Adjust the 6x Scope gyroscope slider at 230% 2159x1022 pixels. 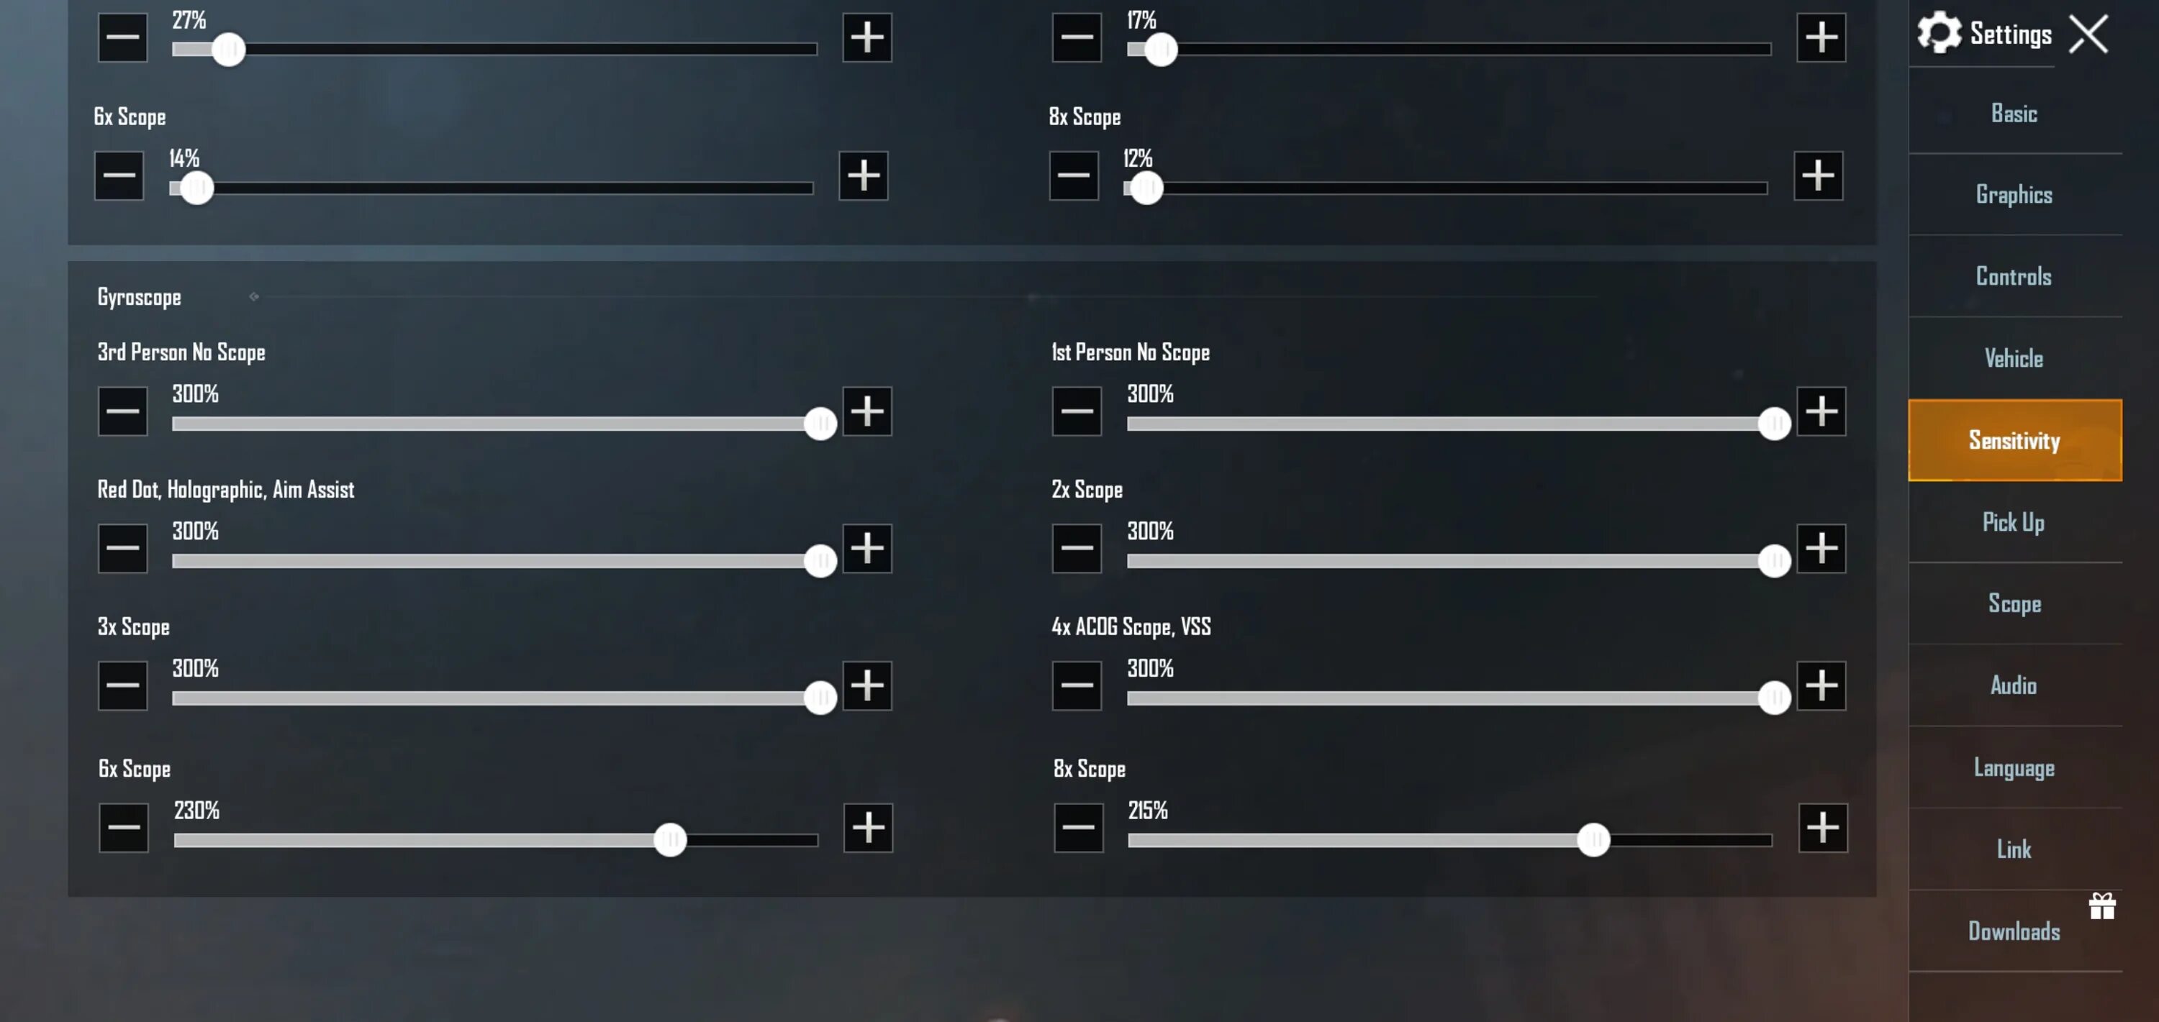(671, 839)
